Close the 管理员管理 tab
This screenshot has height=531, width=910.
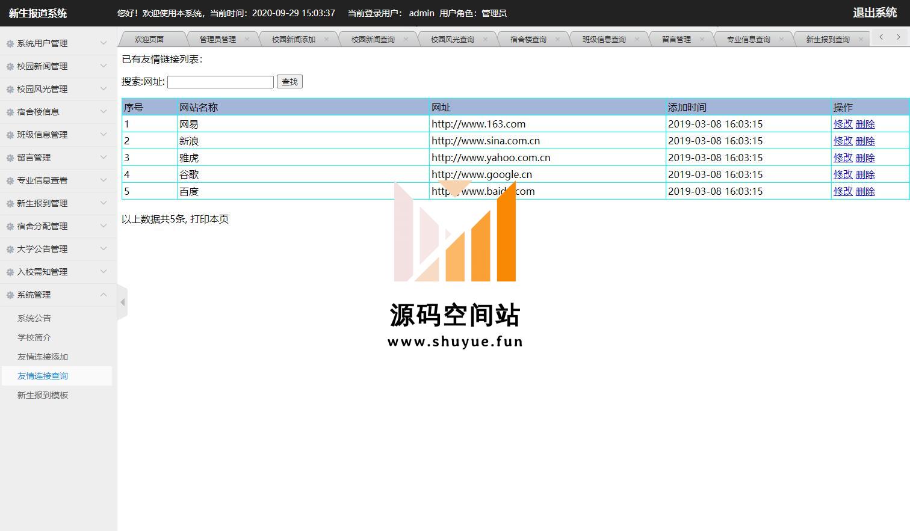pos(247,39)
